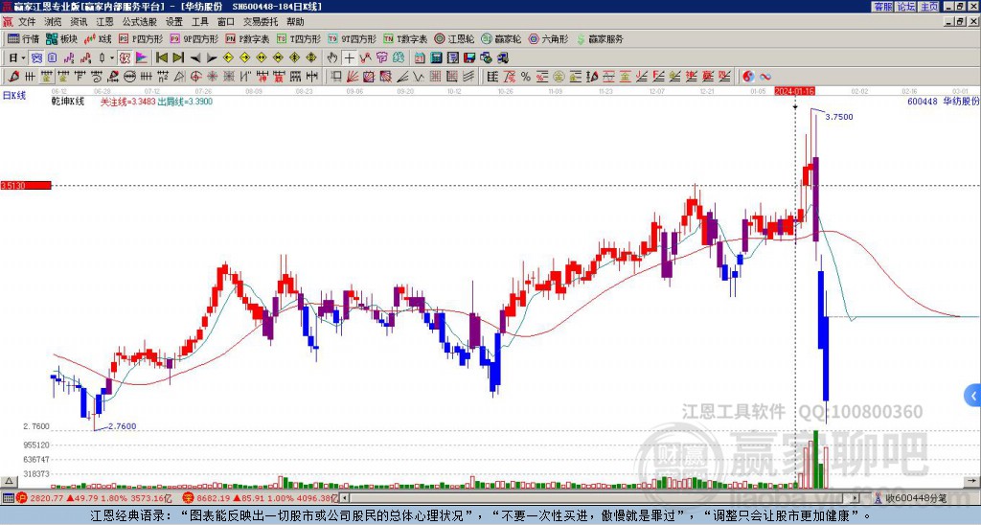Open the P四方形 square tool

[141, 38]
